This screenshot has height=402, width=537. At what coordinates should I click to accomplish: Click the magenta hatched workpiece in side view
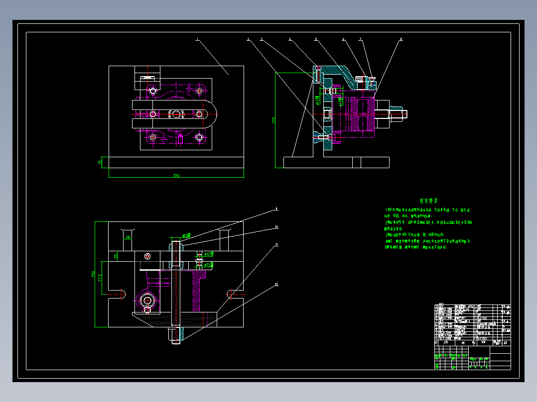point(362,114)
